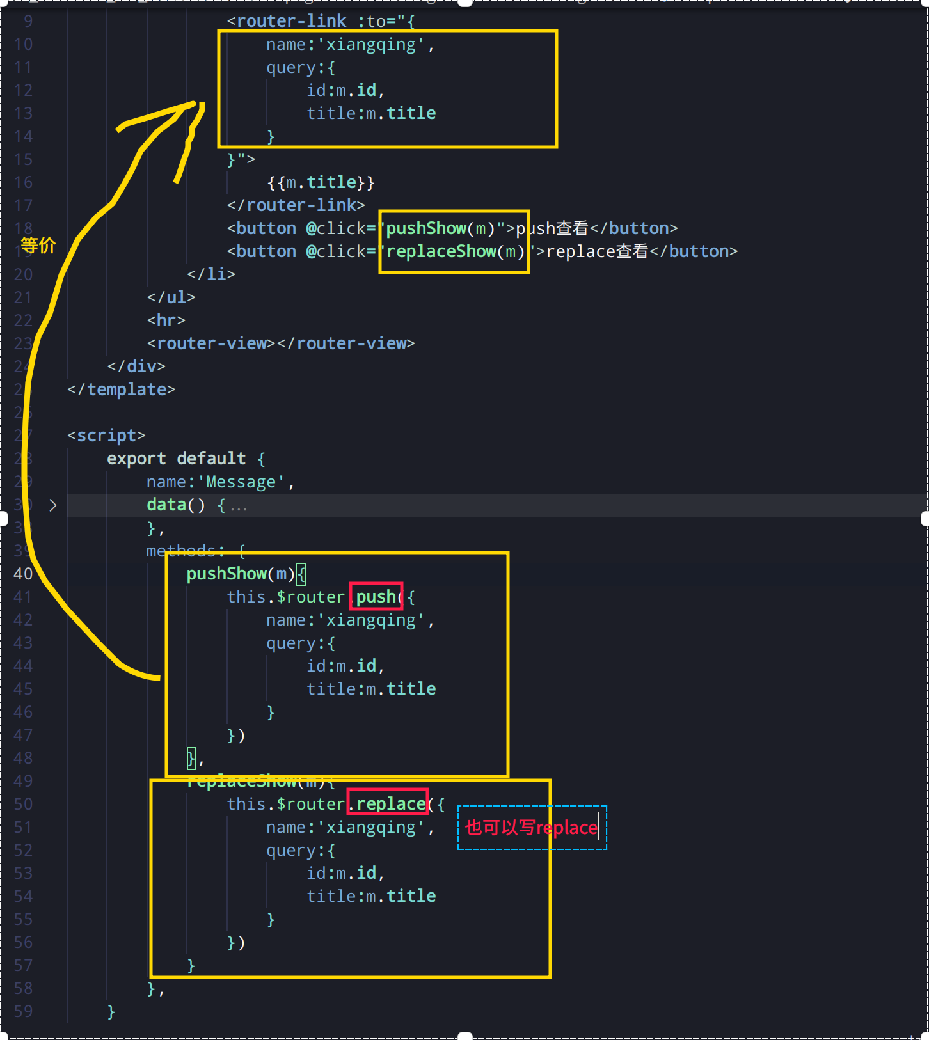Click id:m.id, on line 12
Viewport: 929px width, 1040px height.
click(x=345, y=90)
